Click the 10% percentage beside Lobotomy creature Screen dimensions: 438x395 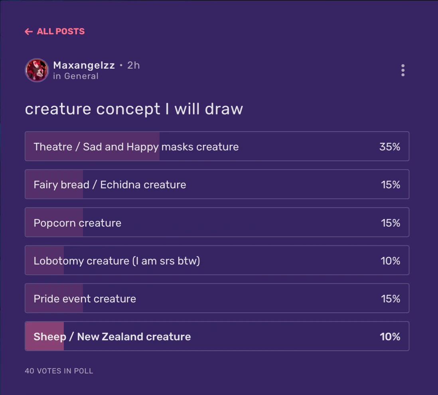point(390,260)
